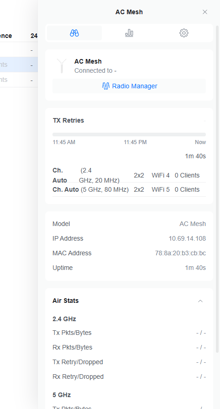Click the MAC Address value
This screenshot has width=220, height=409.
click(x=180, y=253)
